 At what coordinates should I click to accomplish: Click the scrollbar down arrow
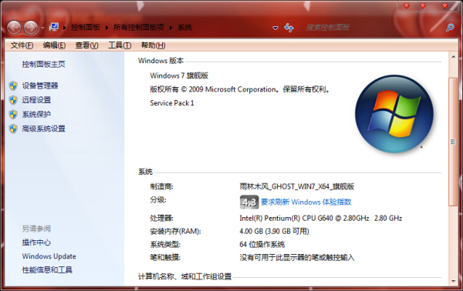[453, 281]
